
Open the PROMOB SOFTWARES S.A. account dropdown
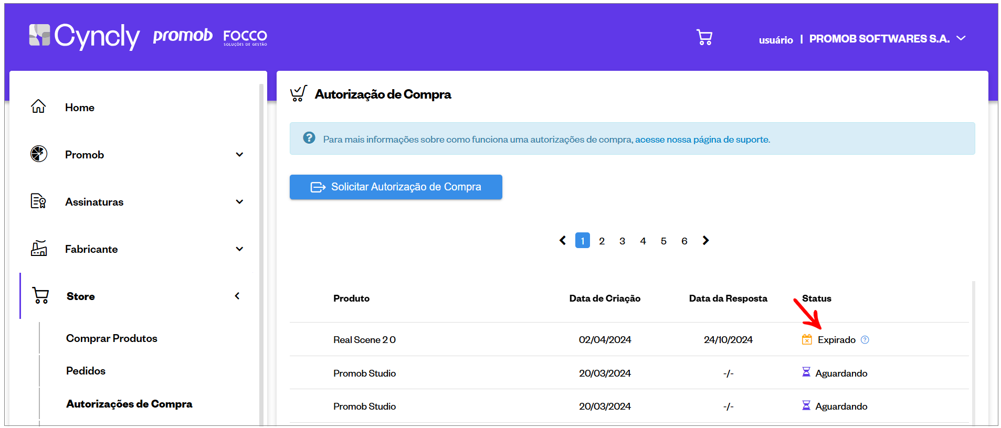pos(961,38)
